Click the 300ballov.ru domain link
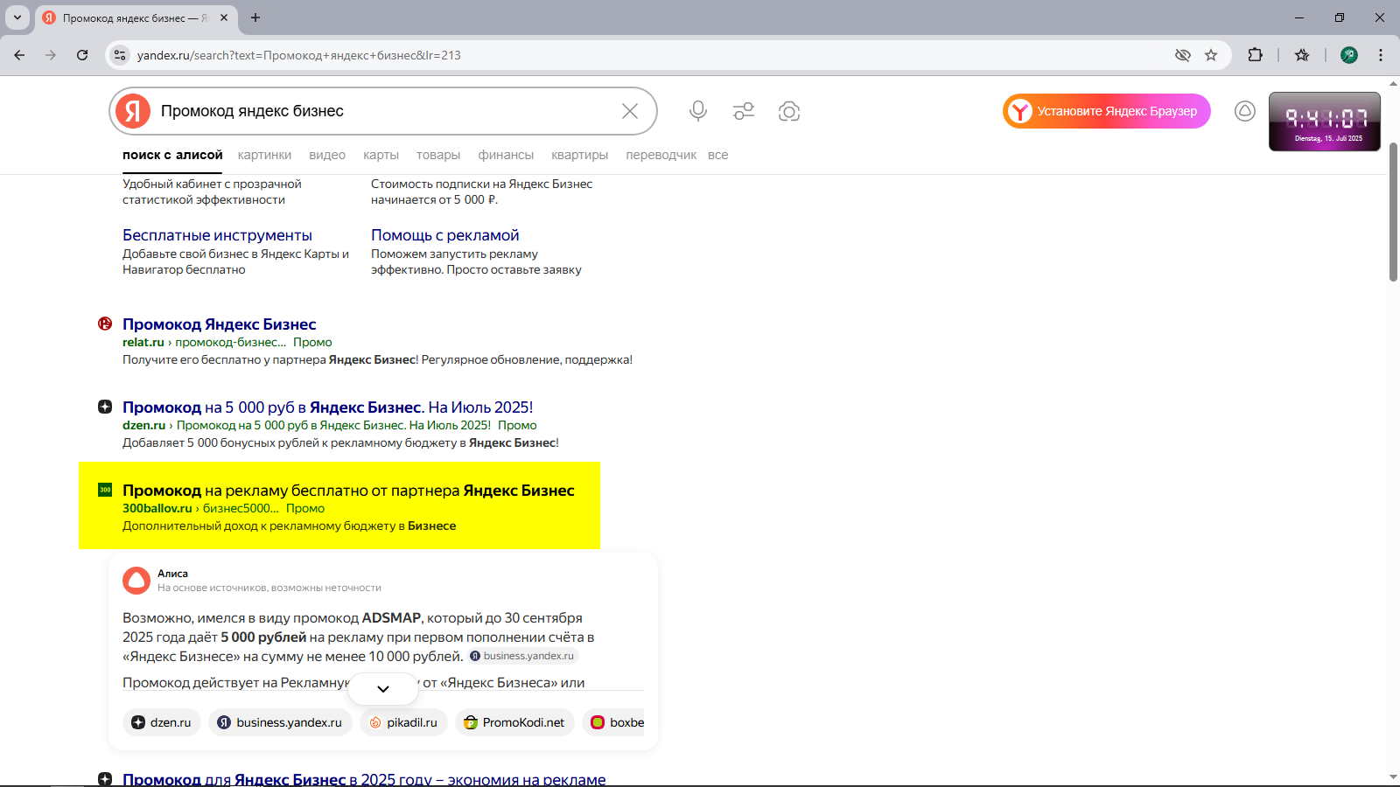The height and width of the screenshot is (787, 1400). [157, 508]
